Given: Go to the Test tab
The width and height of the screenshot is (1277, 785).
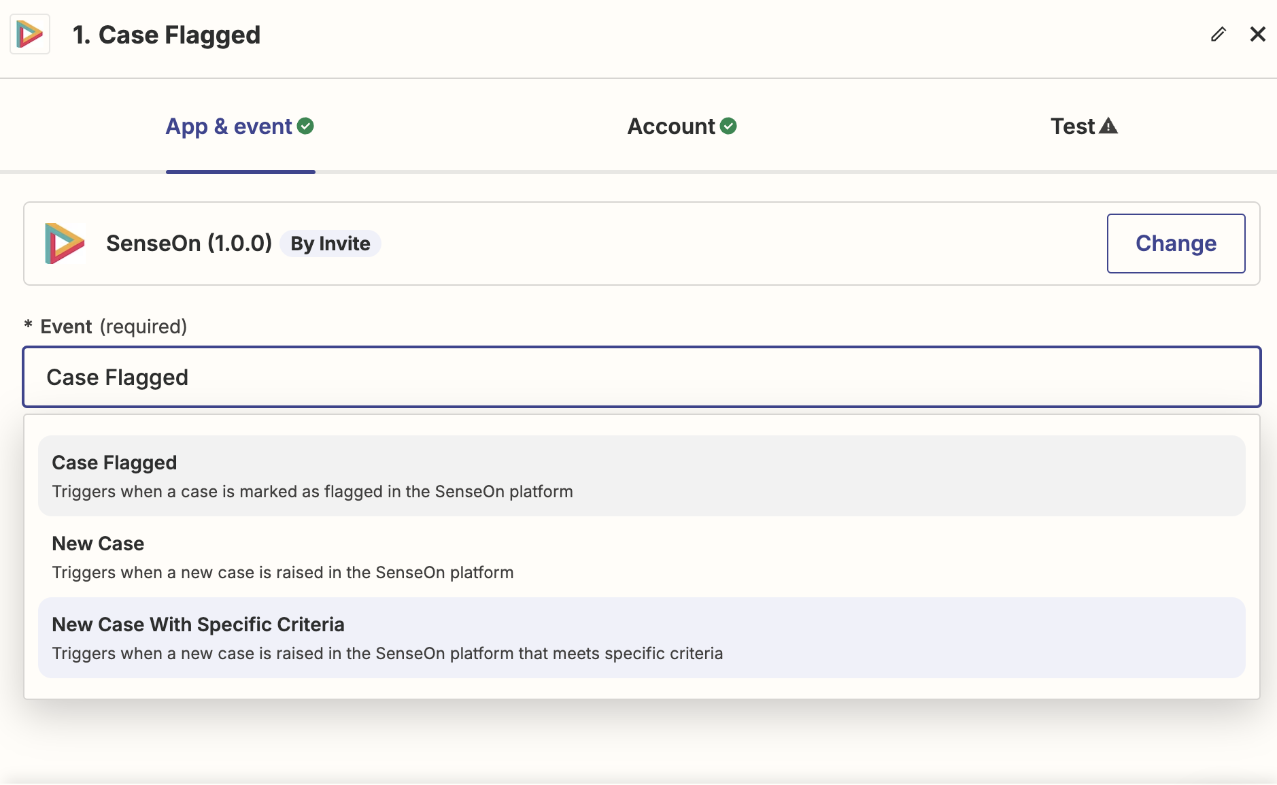Looking at the screenshot, I should click(1084, 127).
